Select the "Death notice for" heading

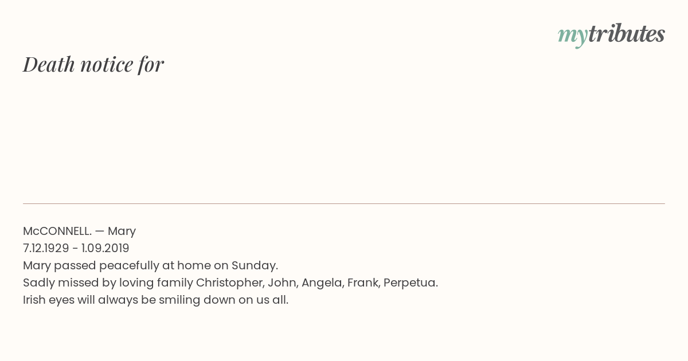pos(93,64)
